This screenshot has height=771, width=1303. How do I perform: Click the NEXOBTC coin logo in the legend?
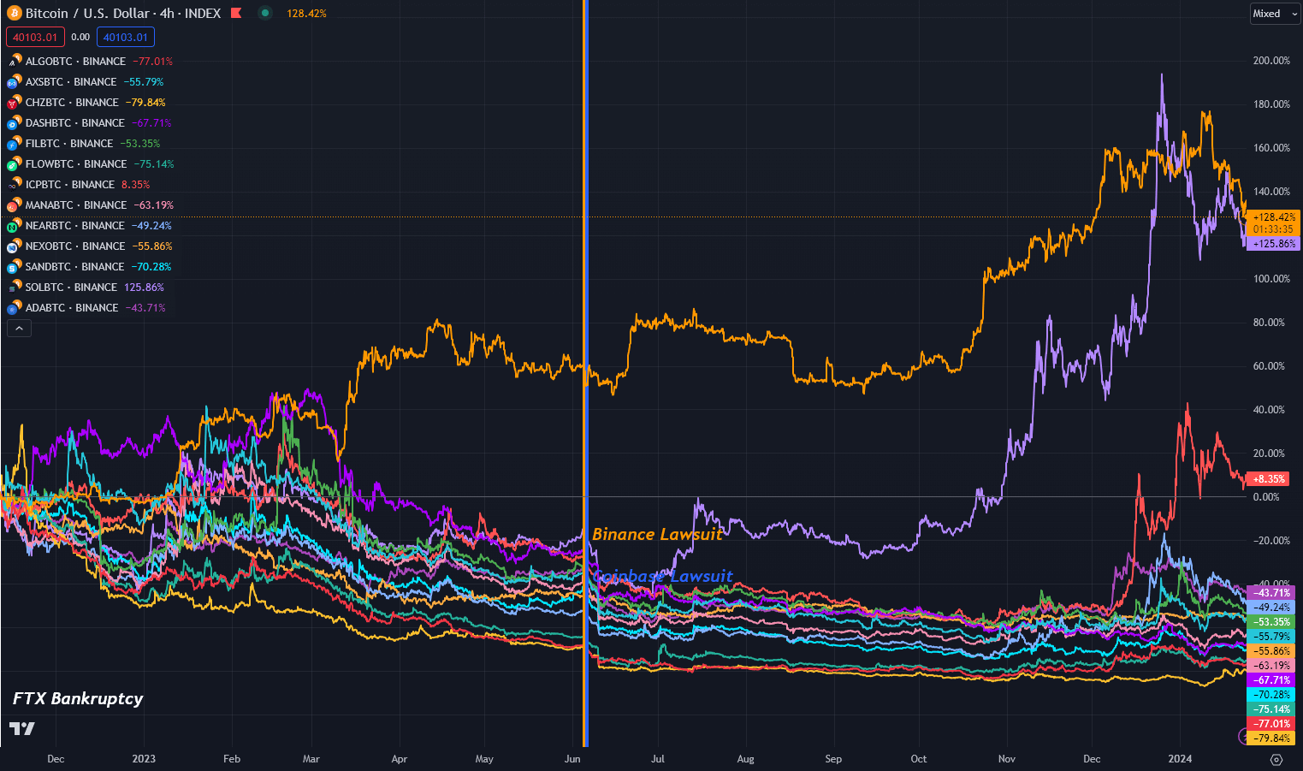[x=14, y=246]
